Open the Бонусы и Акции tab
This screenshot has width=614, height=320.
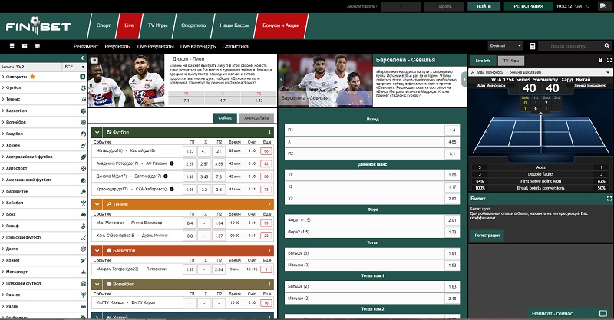(x=281, y=25)
